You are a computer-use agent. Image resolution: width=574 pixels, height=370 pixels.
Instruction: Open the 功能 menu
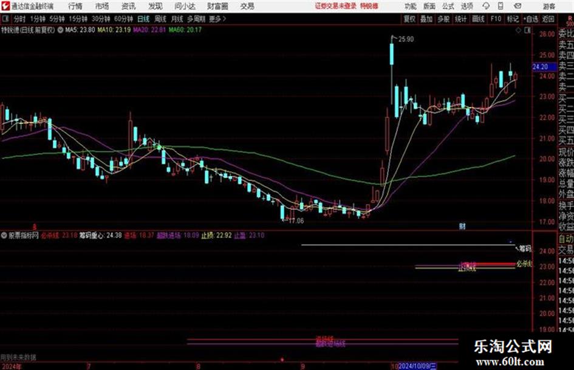click(411, 6)
